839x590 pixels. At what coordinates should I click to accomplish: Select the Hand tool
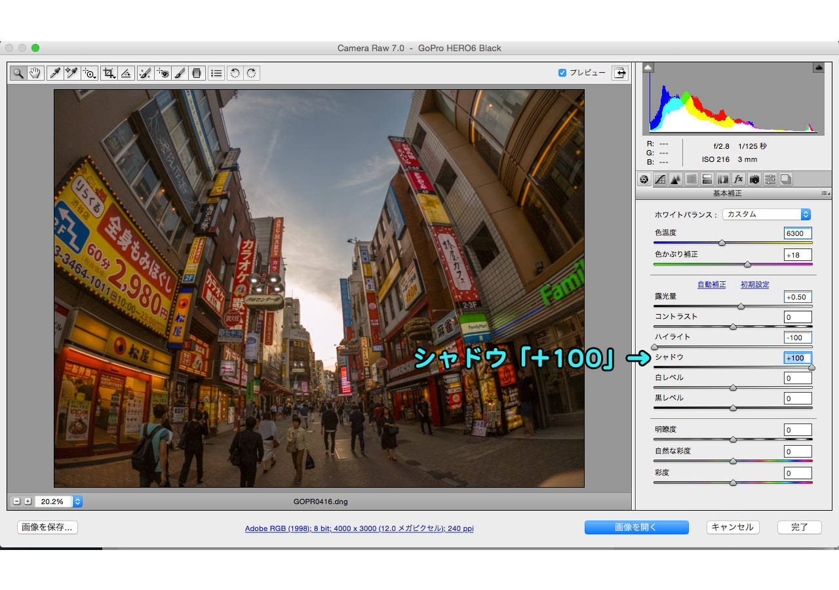pos(35,73)
